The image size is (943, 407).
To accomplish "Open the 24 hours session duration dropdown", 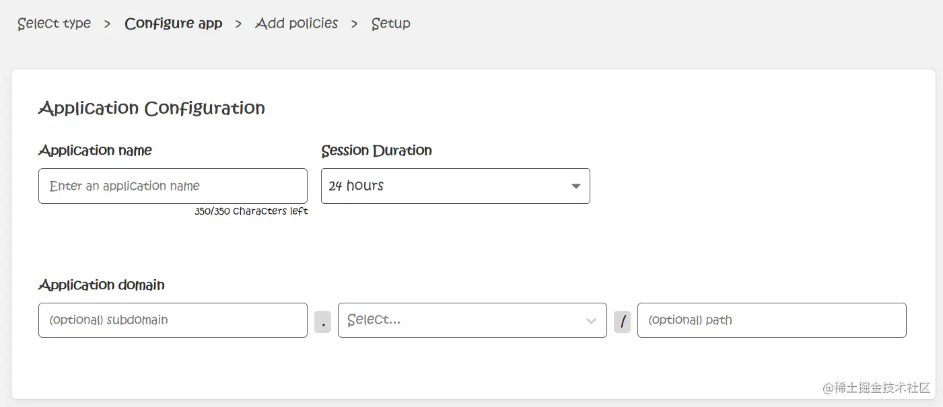I will pyautogui.click(x=444, y=186).
